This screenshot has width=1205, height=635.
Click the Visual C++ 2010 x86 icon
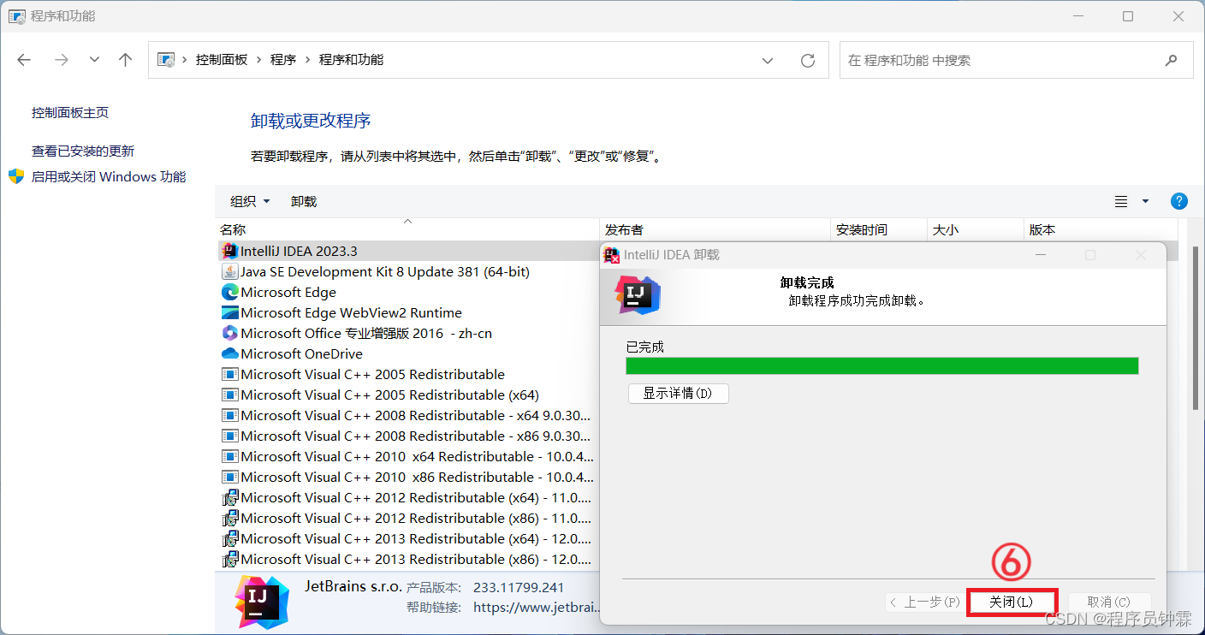[229, 477]
